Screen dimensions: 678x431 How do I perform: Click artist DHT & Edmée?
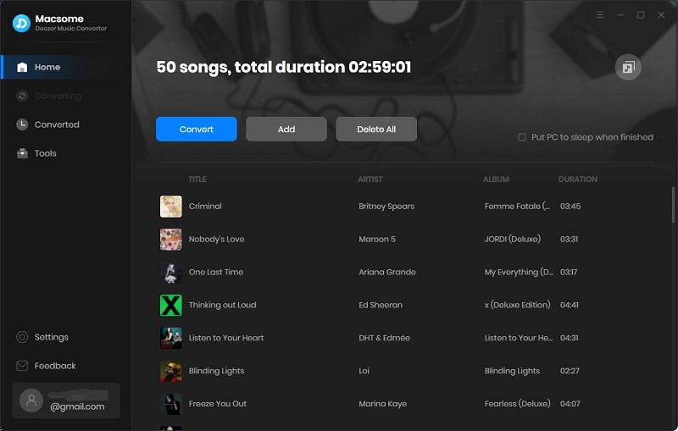point(385,338)
